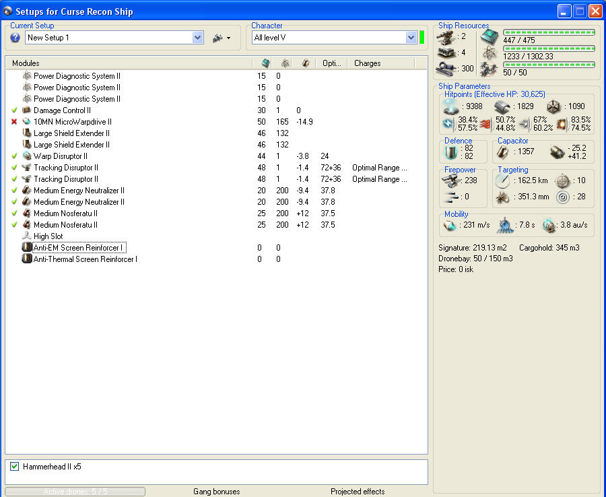Click the green character status indicator
Screen dimensions: 606x497
422,38
